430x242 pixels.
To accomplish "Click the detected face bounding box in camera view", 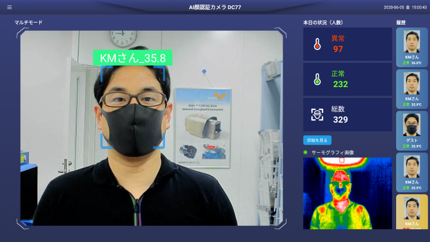I will (x=133, y=108).
